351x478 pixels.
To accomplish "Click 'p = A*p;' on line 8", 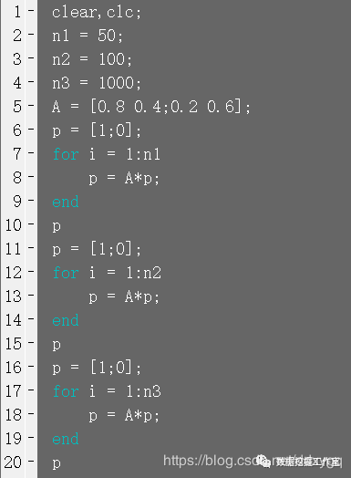I will (124, 178).
